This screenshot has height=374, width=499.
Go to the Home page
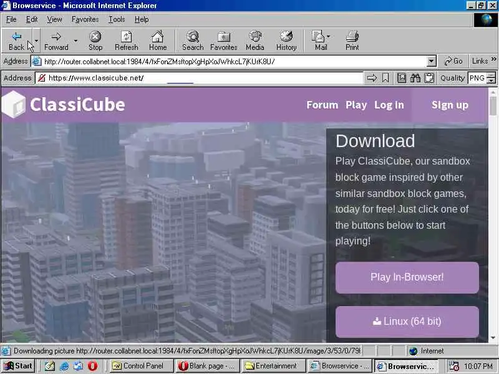click(158, 41)
